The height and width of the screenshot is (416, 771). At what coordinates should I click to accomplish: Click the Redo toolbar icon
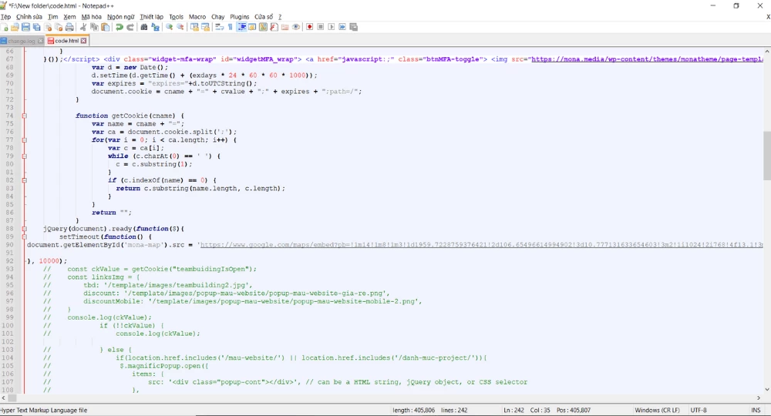point(130,27)
